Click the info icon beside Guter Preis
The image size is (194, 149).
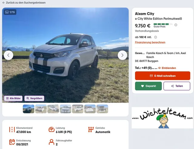tap(176, 25)
